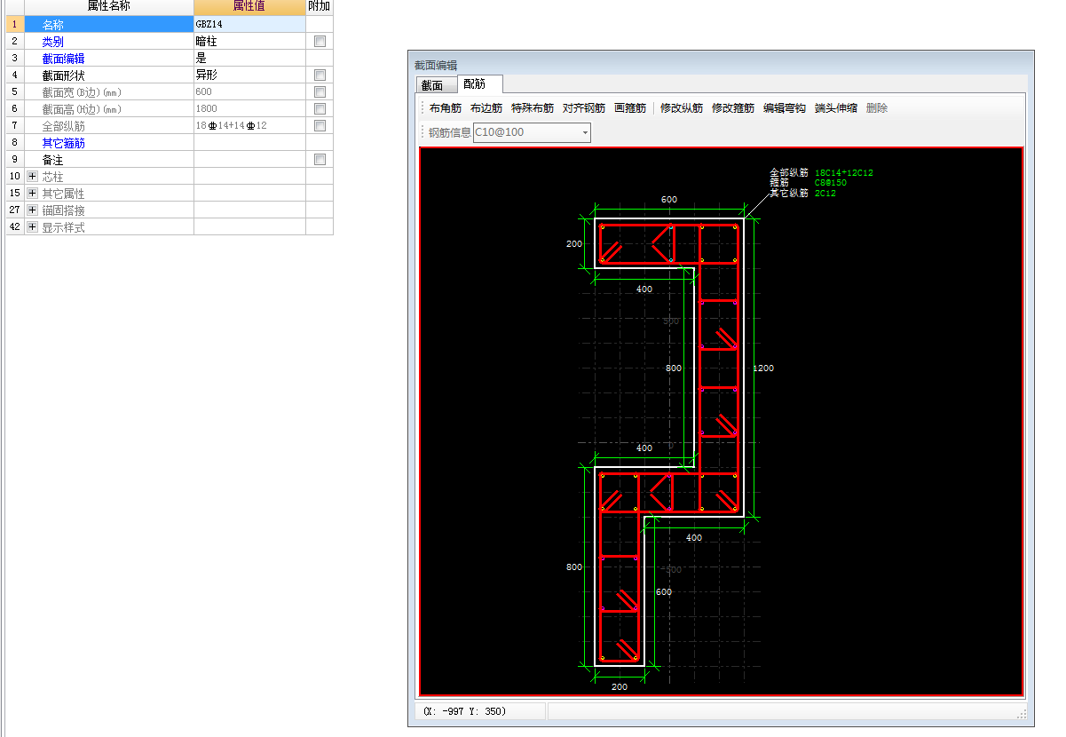Click the 修改纵筋 button
The width and height of the screenshot is (1066, 737).
tap(682, 108)
